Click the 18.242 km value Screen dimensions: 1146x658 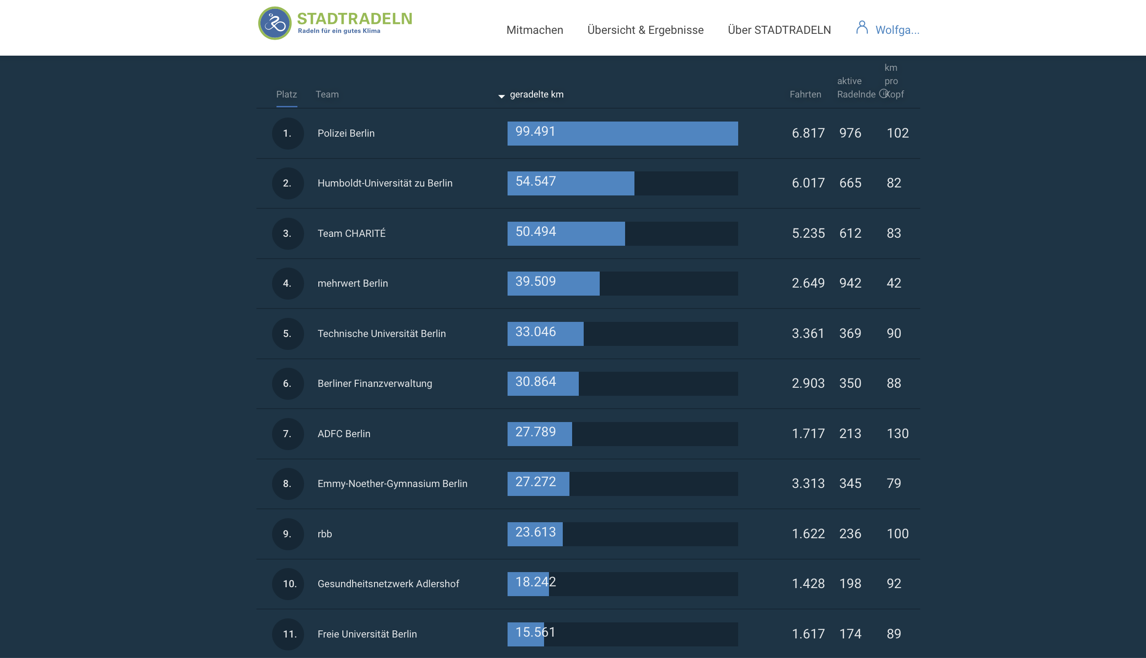(x=536, y=581)
